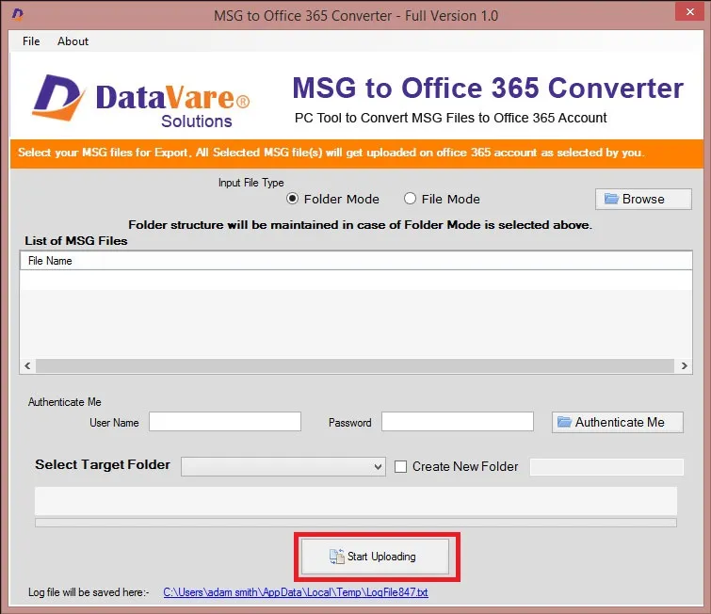Open the File menu
The width and height of the screenshot is (711, 614).
[x=31, y=41]
